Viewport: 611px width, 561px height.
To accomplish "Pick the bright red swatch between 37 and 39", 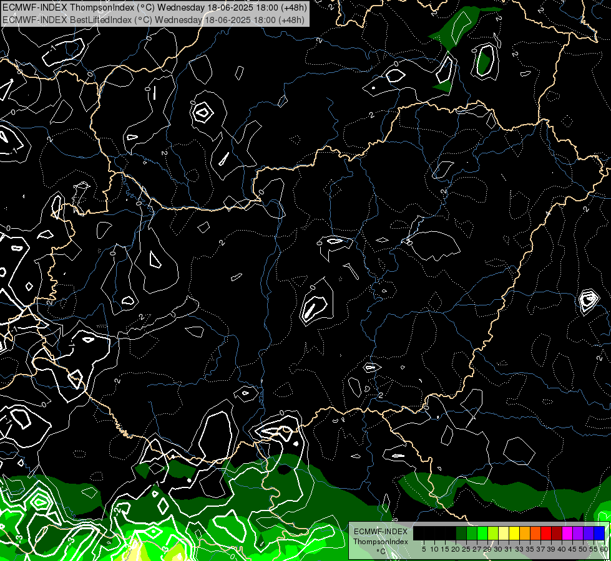I will click(546, 533).
